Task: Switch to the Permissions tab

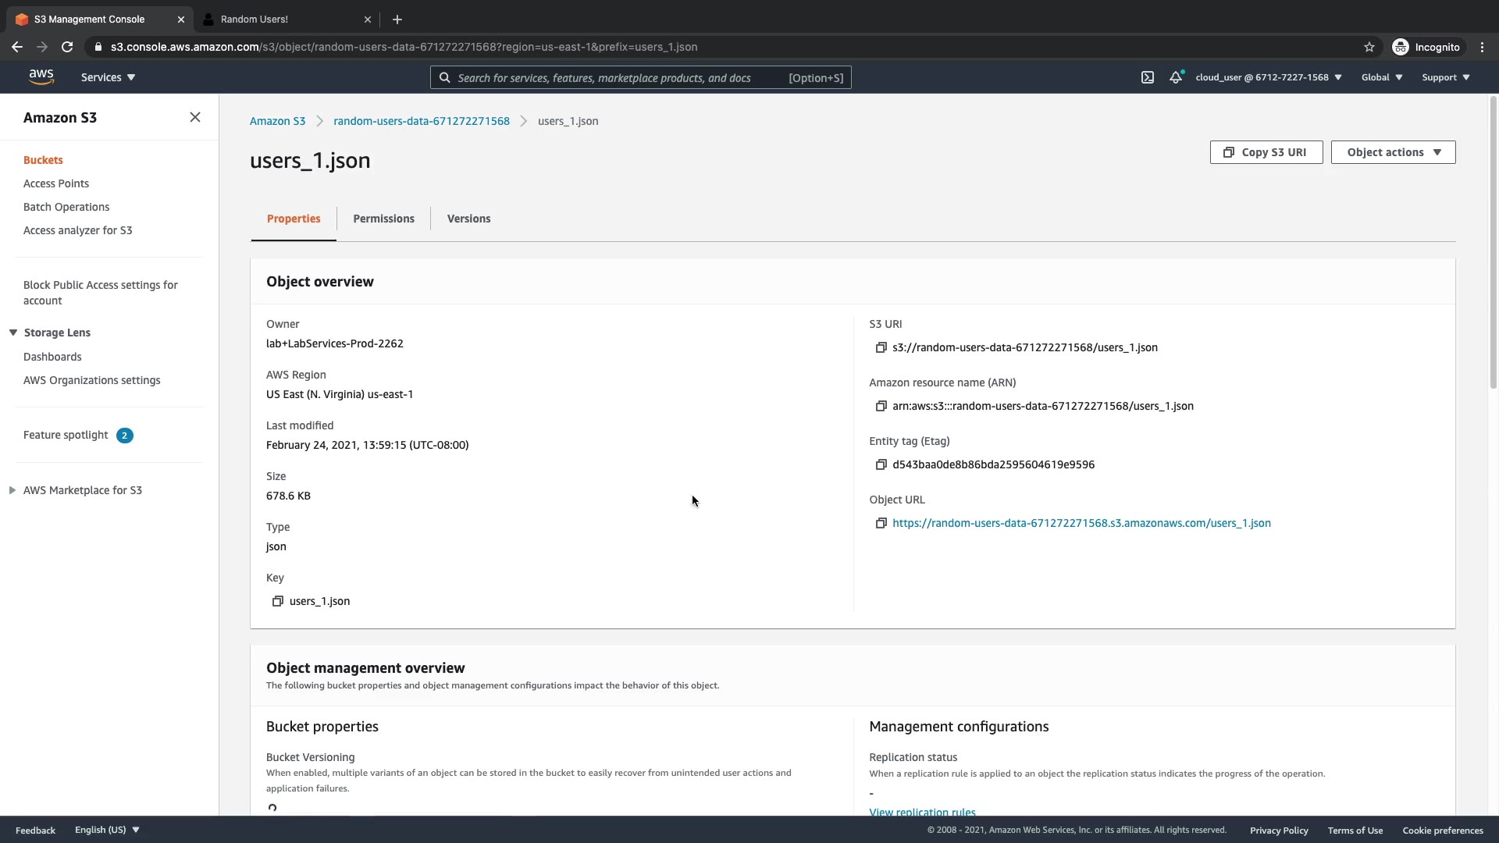Action: (383, 219)
